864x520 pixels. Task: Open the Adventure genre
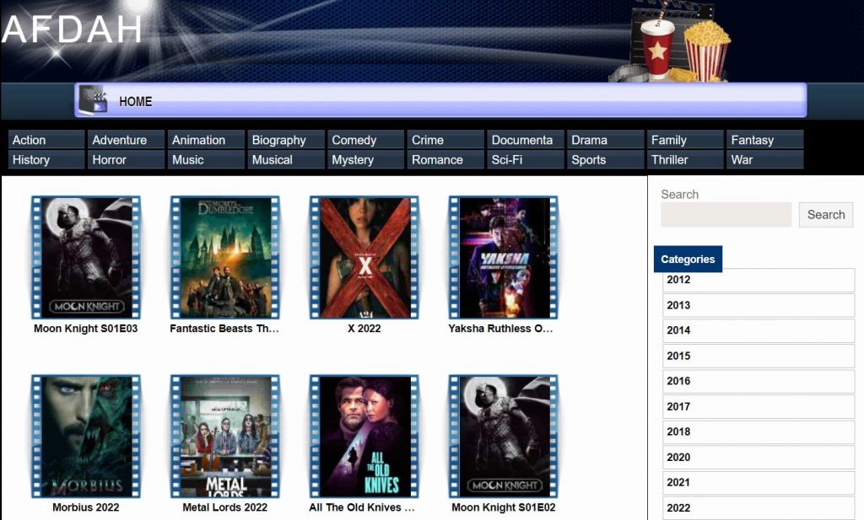pyautogui.click(x=127, y=140)
